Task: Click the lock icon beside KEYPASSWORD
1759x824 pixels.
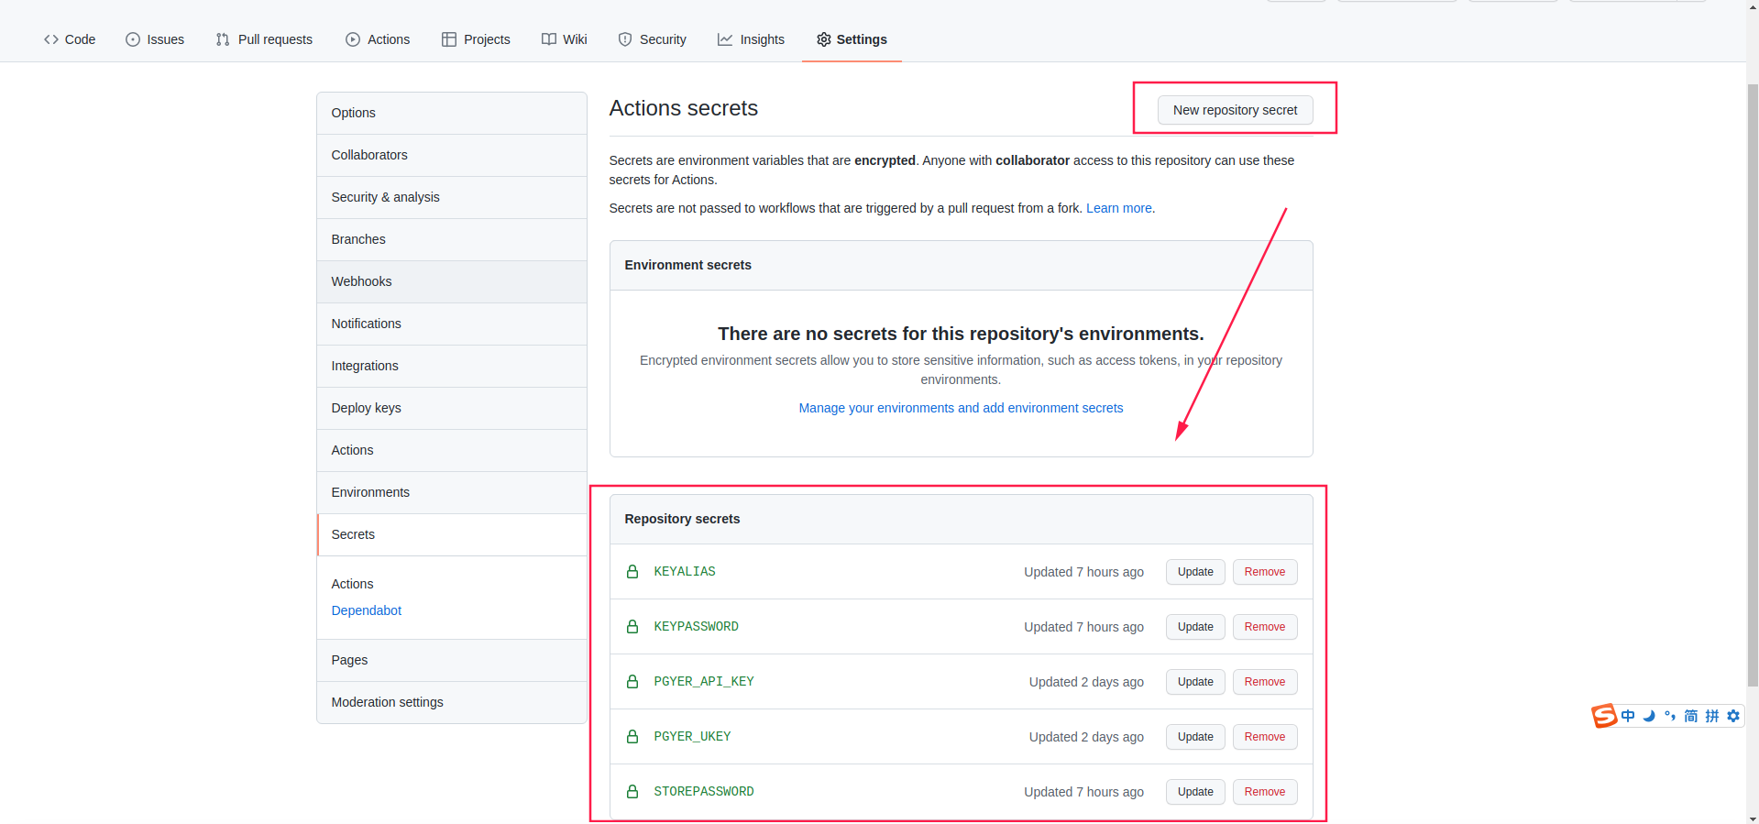Action: click(632, 627)
